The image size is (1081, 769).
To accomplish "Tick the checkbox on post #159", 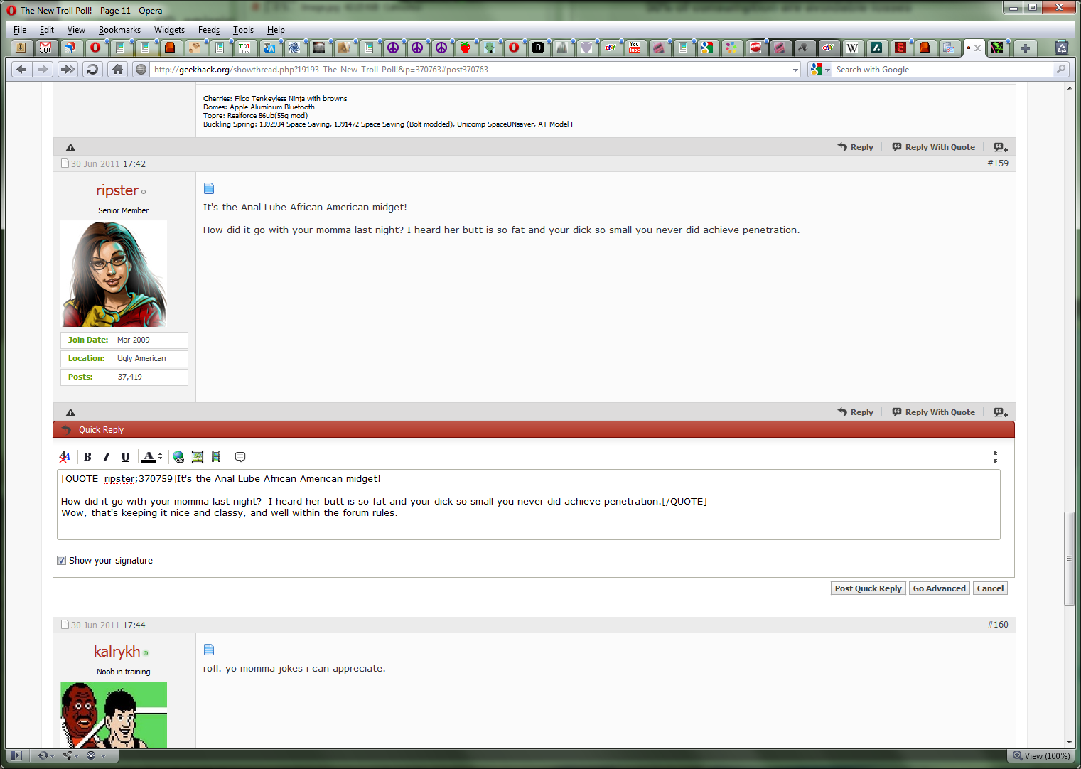I will click(x=65, y=163).
